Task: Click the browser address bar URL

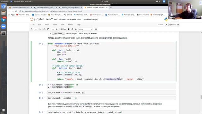Action: pos(52,11)
